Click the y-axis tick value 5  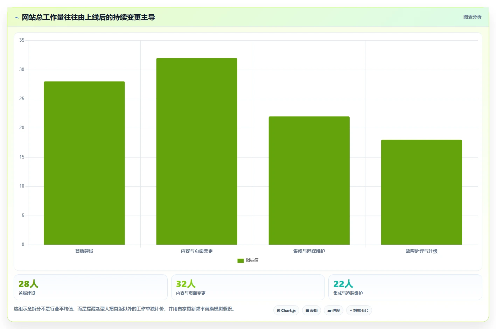(x=23, y=216)
